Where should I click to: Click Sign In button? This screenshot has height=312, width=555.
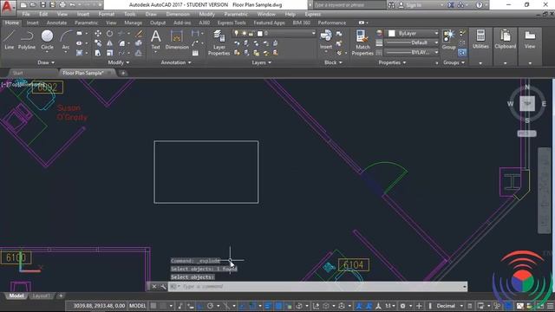[x=410, y=5]
